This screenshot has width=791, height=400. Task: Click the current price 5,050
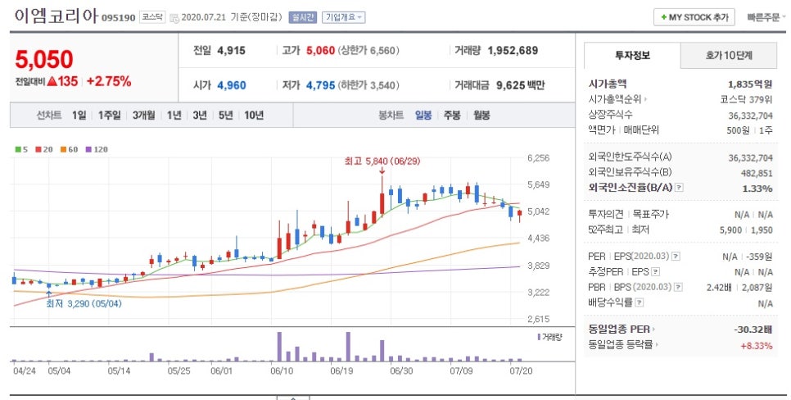click(44, 60)
